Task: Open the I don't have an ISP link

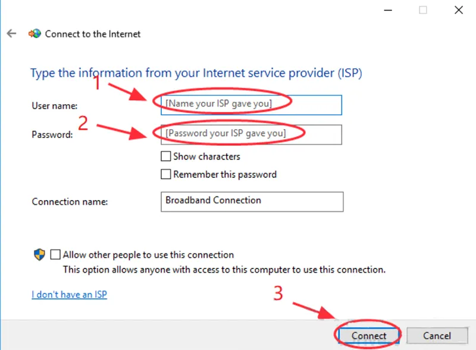Action: 69,294
